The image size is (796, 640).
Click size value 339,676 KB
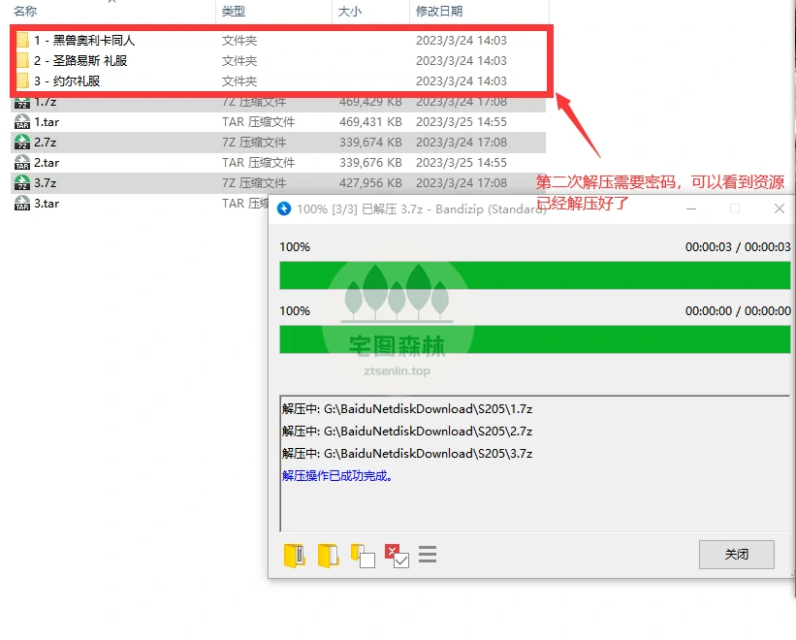370,162
